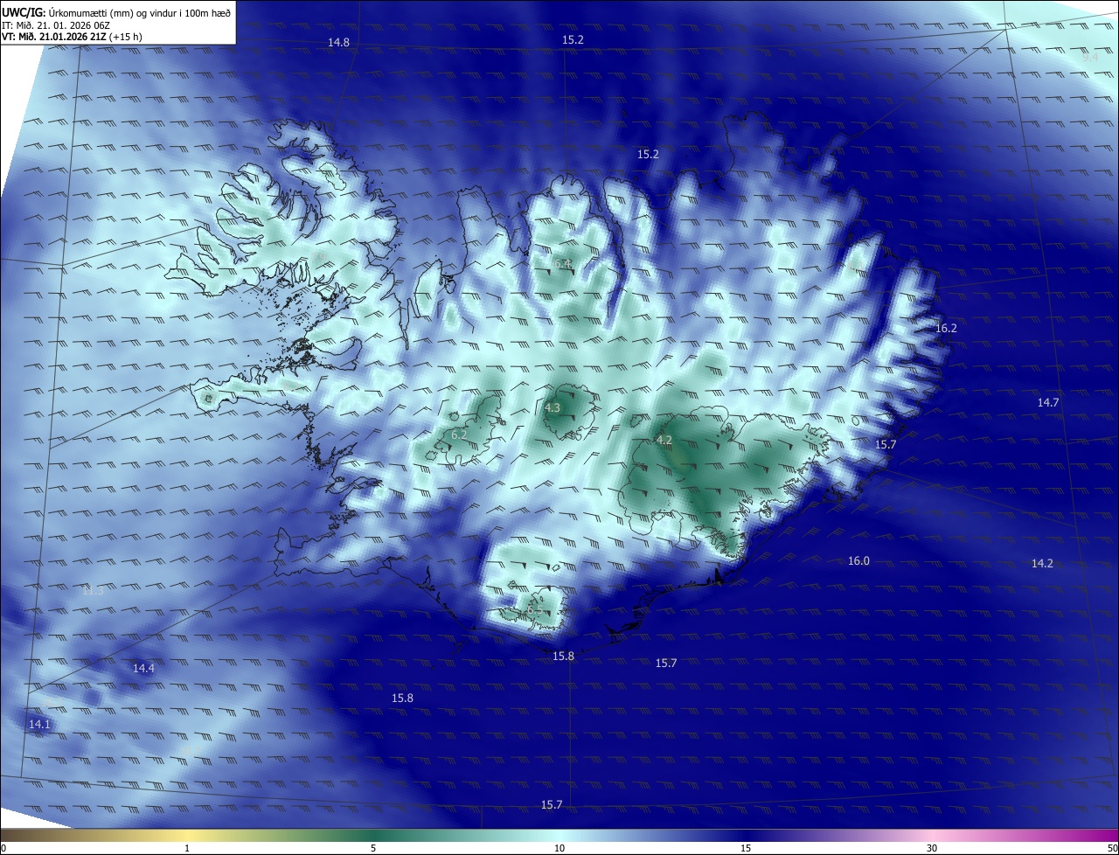1119x855 pixels.
Task: Click the value label 6.2
Action: click(459, 435)
